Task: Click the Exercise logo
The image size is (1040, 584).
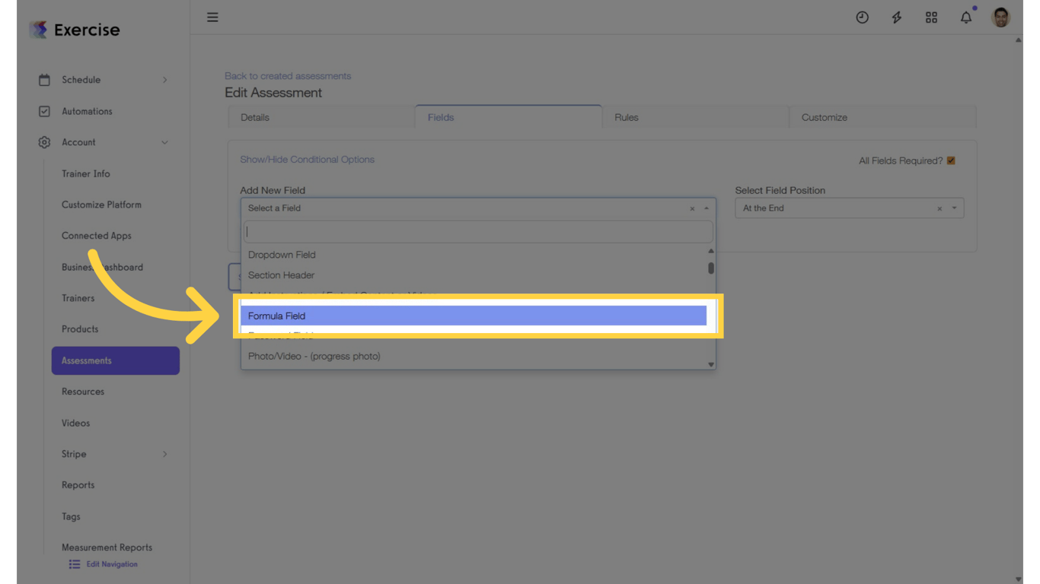Action: coord(74,30)
